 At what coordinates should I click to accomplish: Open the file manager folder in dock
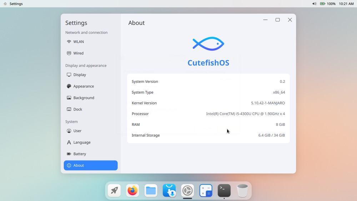coord(151,190)
